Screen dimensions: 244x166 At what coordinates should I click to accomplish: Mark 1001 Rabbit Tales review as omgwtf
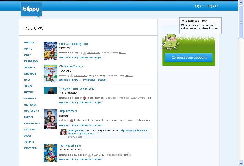click(98, 159)
